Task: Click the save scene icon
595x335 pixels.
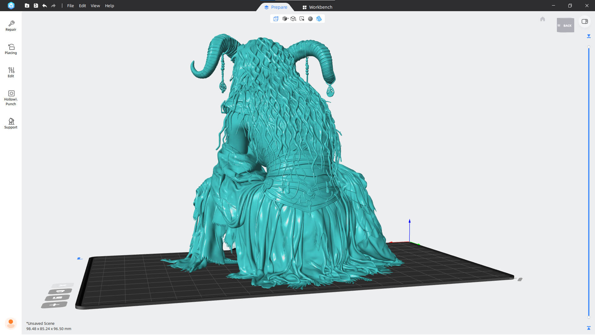Action: coord(36,6)
